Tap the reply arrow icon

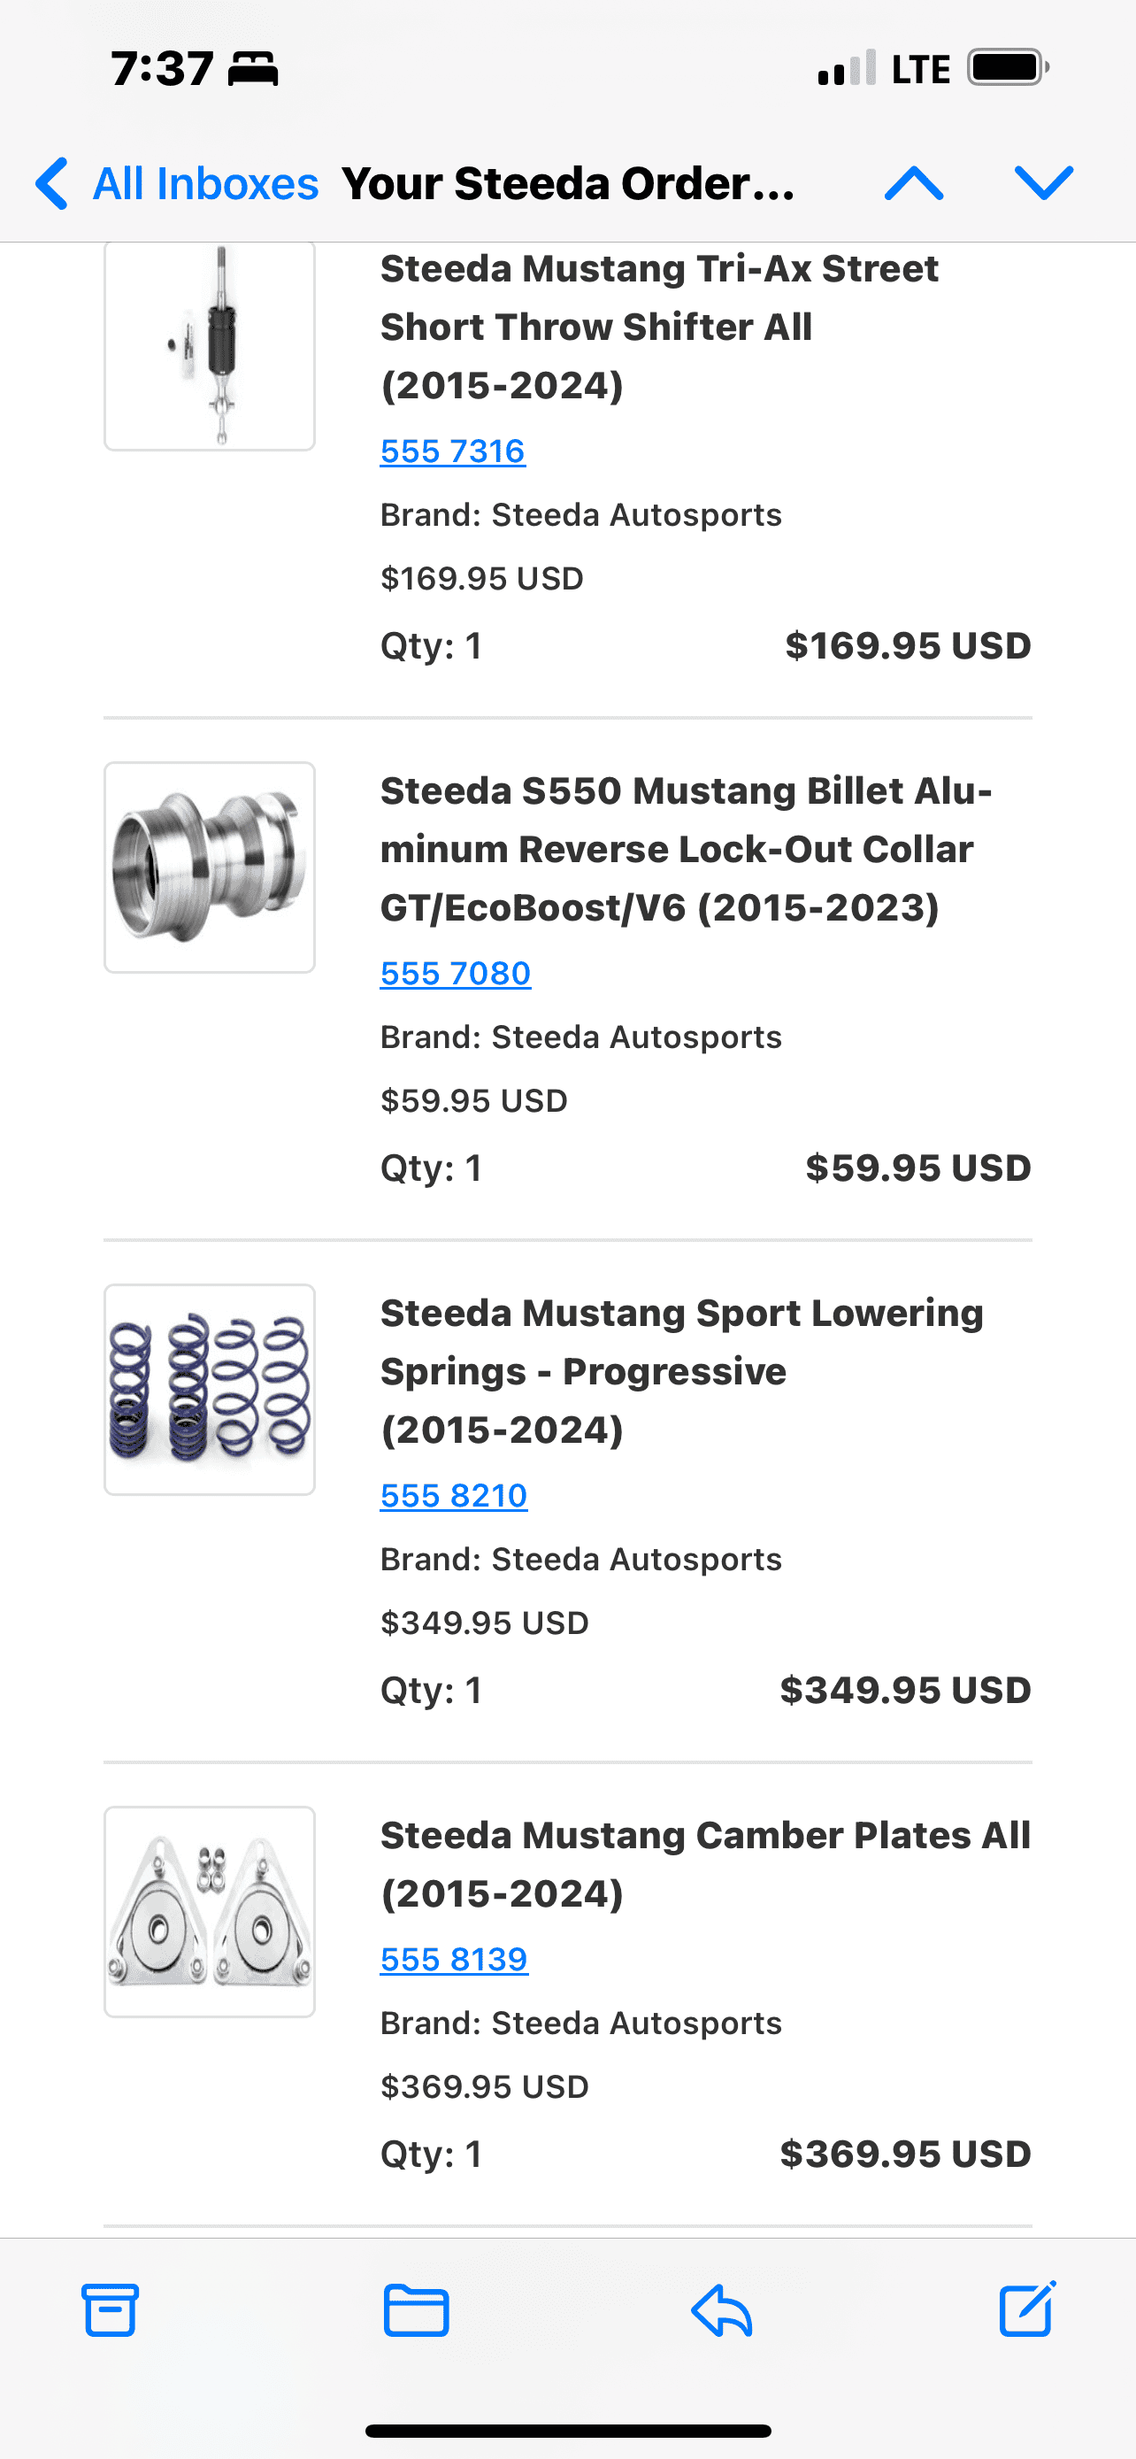722,2310
